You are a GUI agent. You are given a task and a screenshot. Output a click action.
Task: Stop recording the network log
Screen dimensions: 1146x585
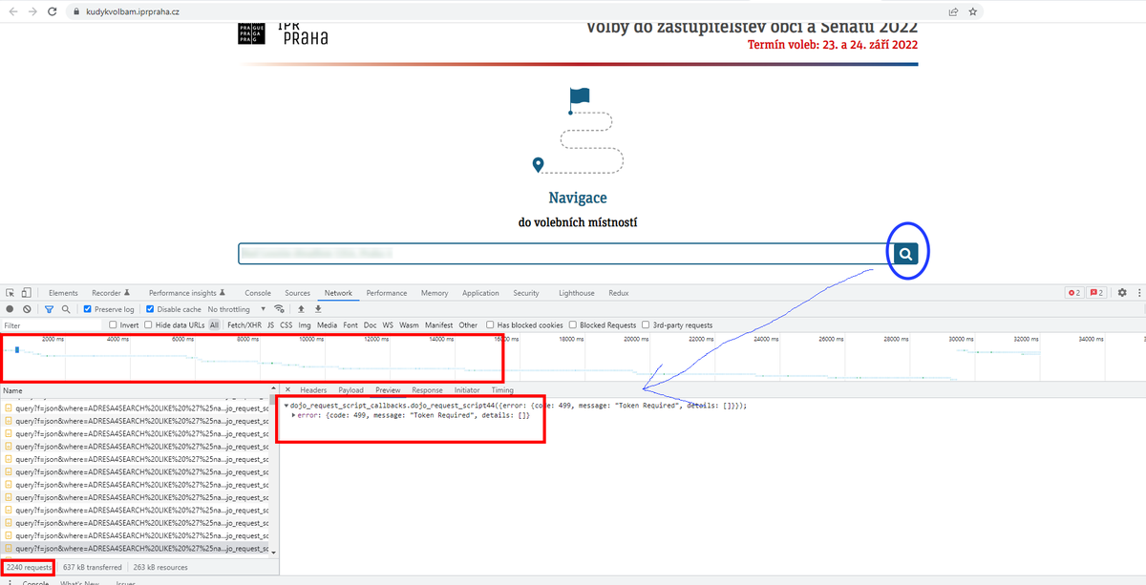coord(9,308)
